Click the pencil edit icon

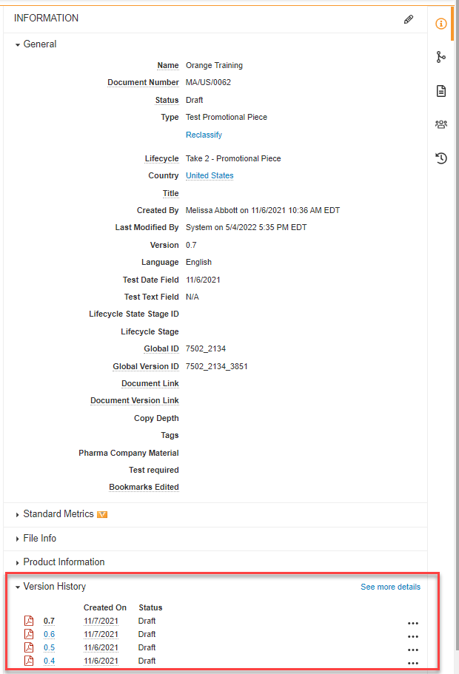409,19
